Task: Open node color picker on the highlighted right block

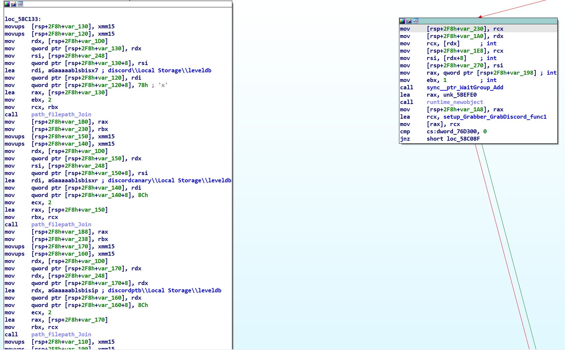Action: click(x=402, y=21)
